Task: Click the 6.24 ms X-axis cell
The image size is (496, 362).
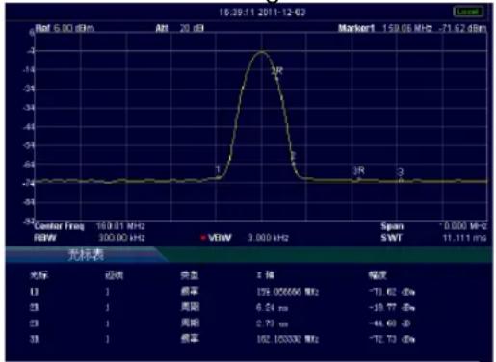Action: tap(272, 307)
